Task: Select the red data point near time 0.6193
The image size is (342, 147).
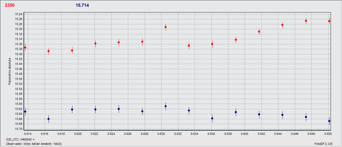Action: tap(72, 51)
